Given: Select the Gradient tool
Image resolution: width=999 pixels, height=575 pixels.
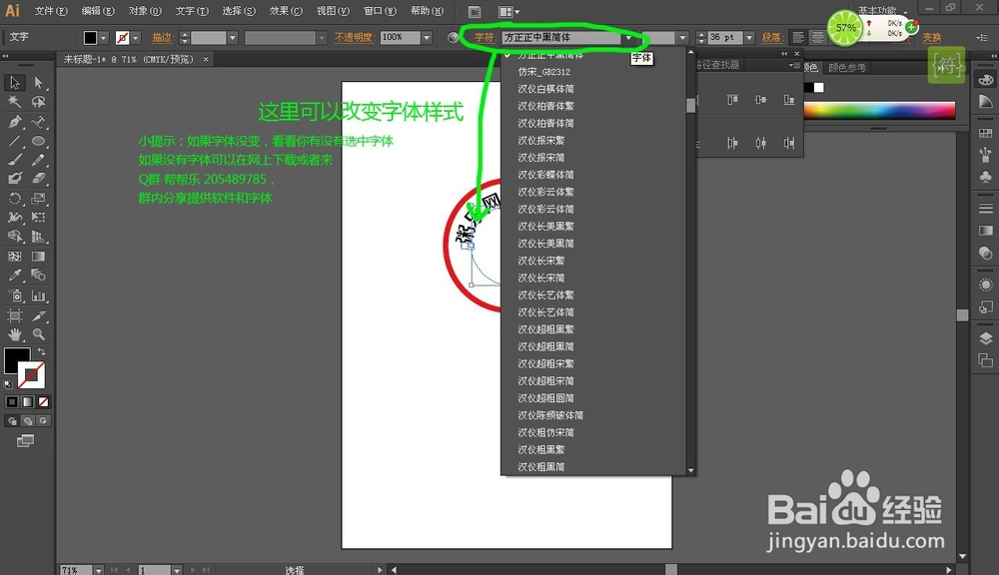Looking at the screenshot, I should coord(38,256).
